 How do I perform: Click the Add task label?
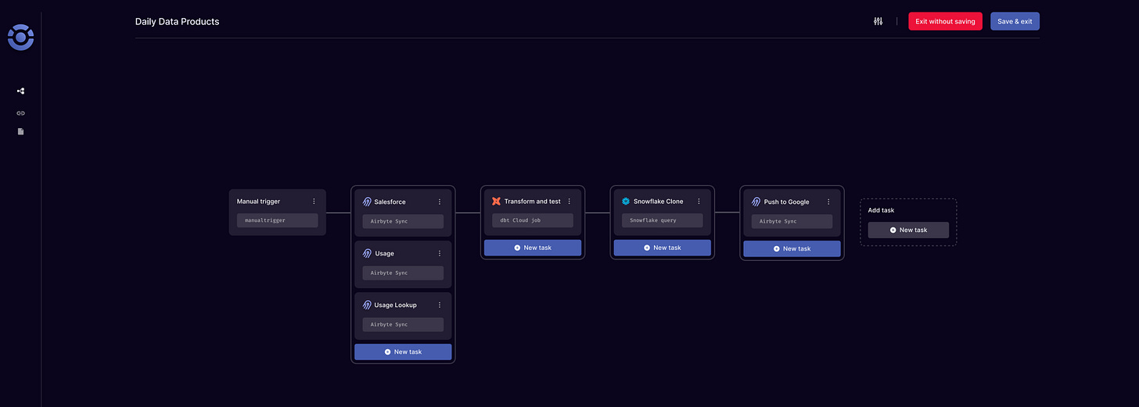click(881, 210)
